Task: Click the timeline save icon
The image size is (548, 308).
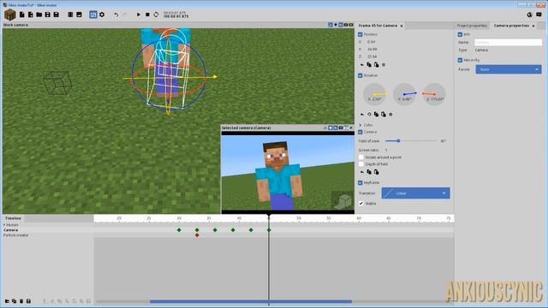Action: pos(28,301)
